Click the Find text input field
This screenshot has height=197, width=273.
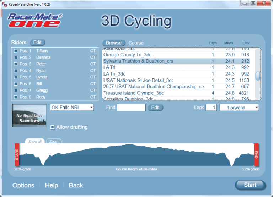click(131, 108)
